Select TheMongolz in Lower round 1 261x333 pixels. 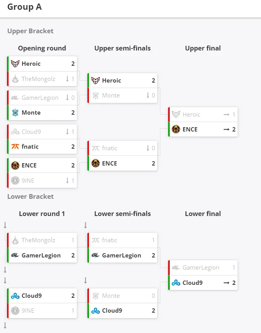pos(42,240)
